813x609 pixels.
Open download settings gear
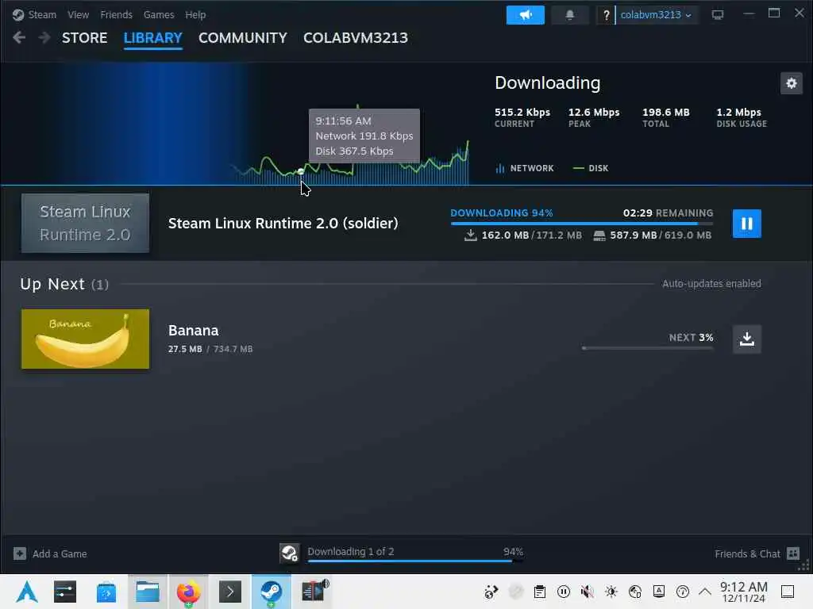[x=792, y=83]
